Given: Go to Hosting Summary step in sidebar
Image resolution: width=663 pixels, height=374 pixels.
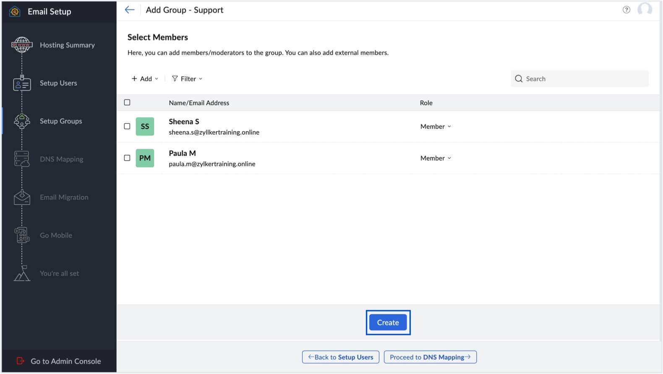Looking at the screenshot, I should (67, 45).
